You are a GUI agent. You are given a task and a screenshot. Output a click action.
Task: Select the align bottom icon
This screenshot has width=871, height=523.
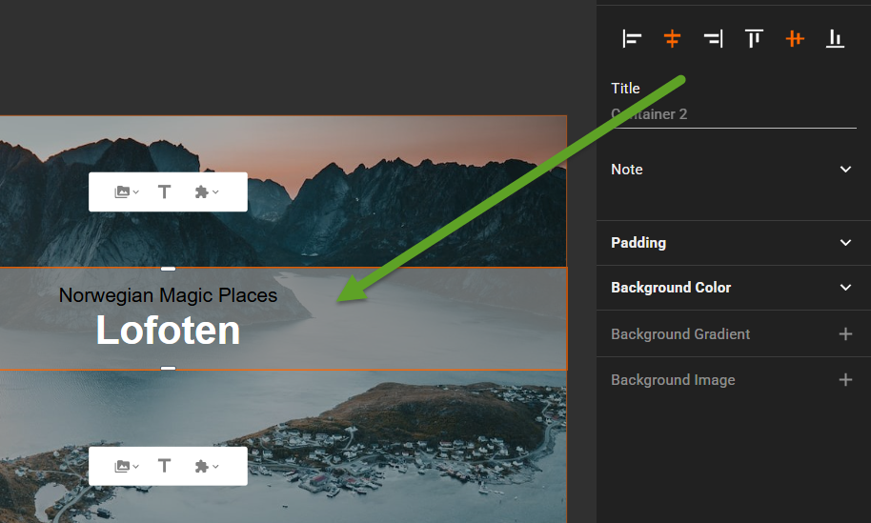(835, 38)
